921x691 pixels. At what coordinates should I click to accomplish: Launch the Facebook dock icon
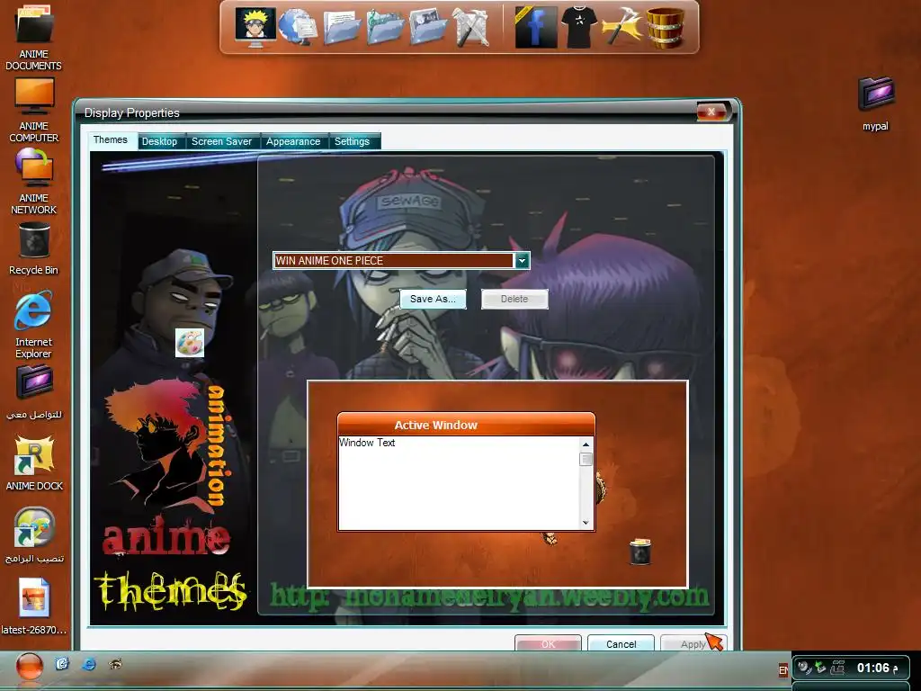[x=535, y=28]
